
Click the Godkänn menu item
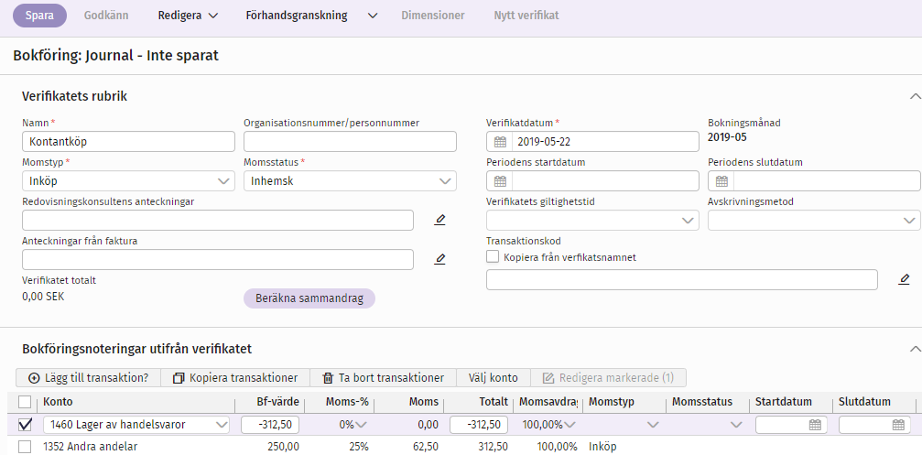pos(106,16)
